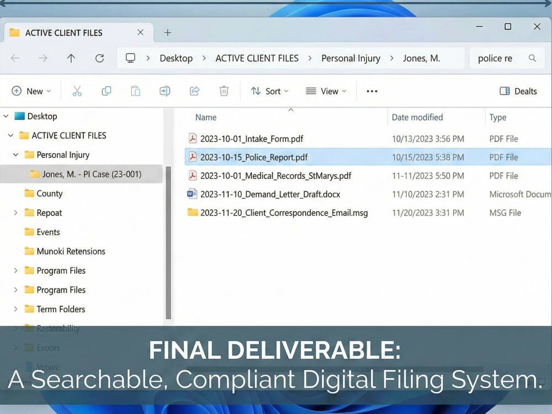Close the ACTIVE CLIENT FILES tab
The image size is (552, 414).
click(x=140, y=33)
